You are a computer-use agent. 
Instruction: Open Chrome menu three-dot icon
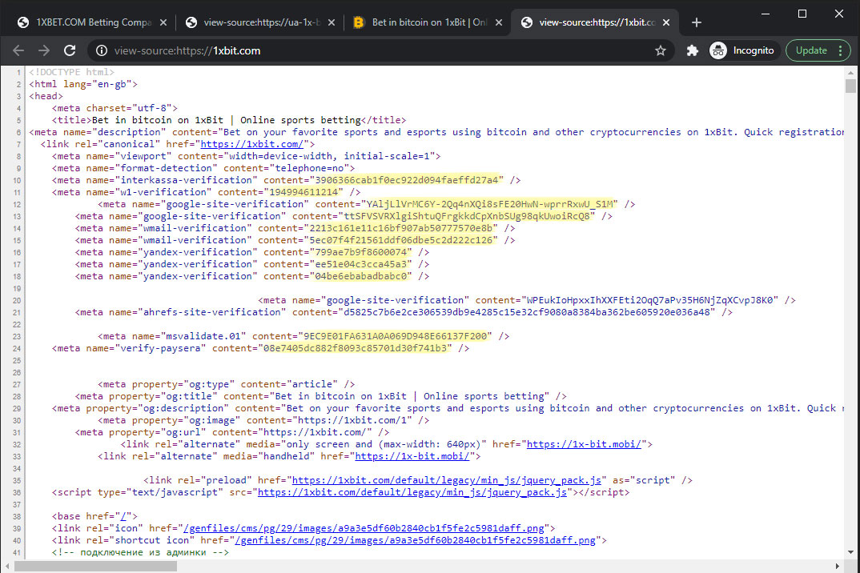tap(840, 50)
